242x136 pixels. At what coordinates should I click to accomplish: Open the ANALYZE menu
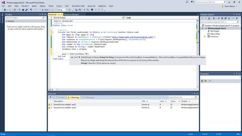click(x=92, y=6)
